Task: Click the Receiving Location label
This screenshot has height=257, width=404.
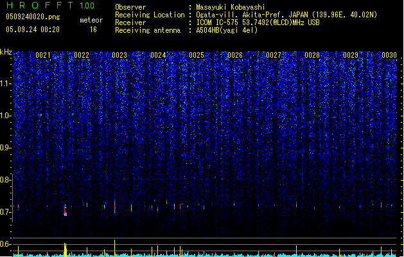Action: point(150,15)
